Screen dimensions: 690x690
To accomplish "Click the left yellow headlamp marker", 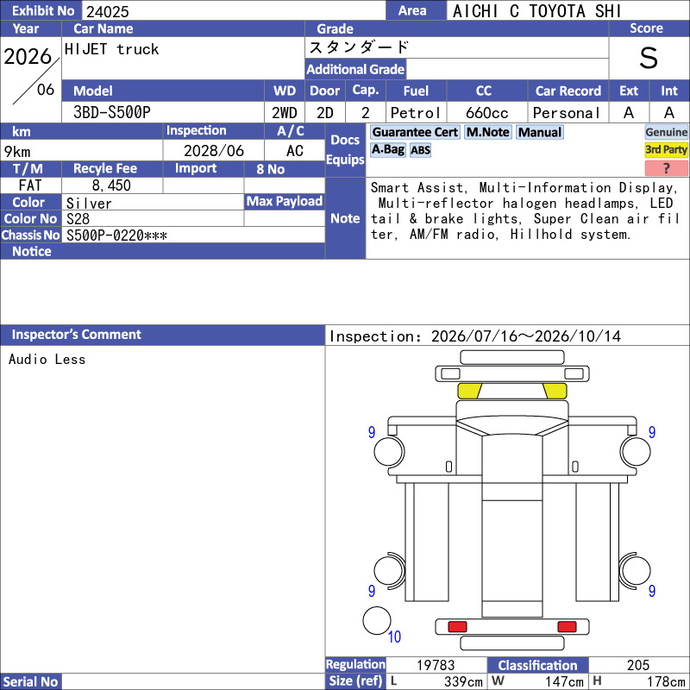I will tap(469, 392).
